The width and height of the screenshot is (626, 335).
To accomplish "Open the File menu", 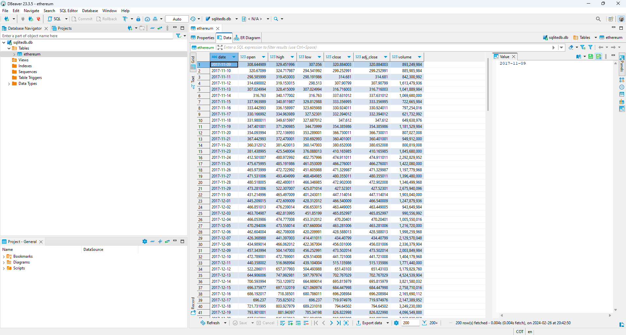I will coord(5,11).
